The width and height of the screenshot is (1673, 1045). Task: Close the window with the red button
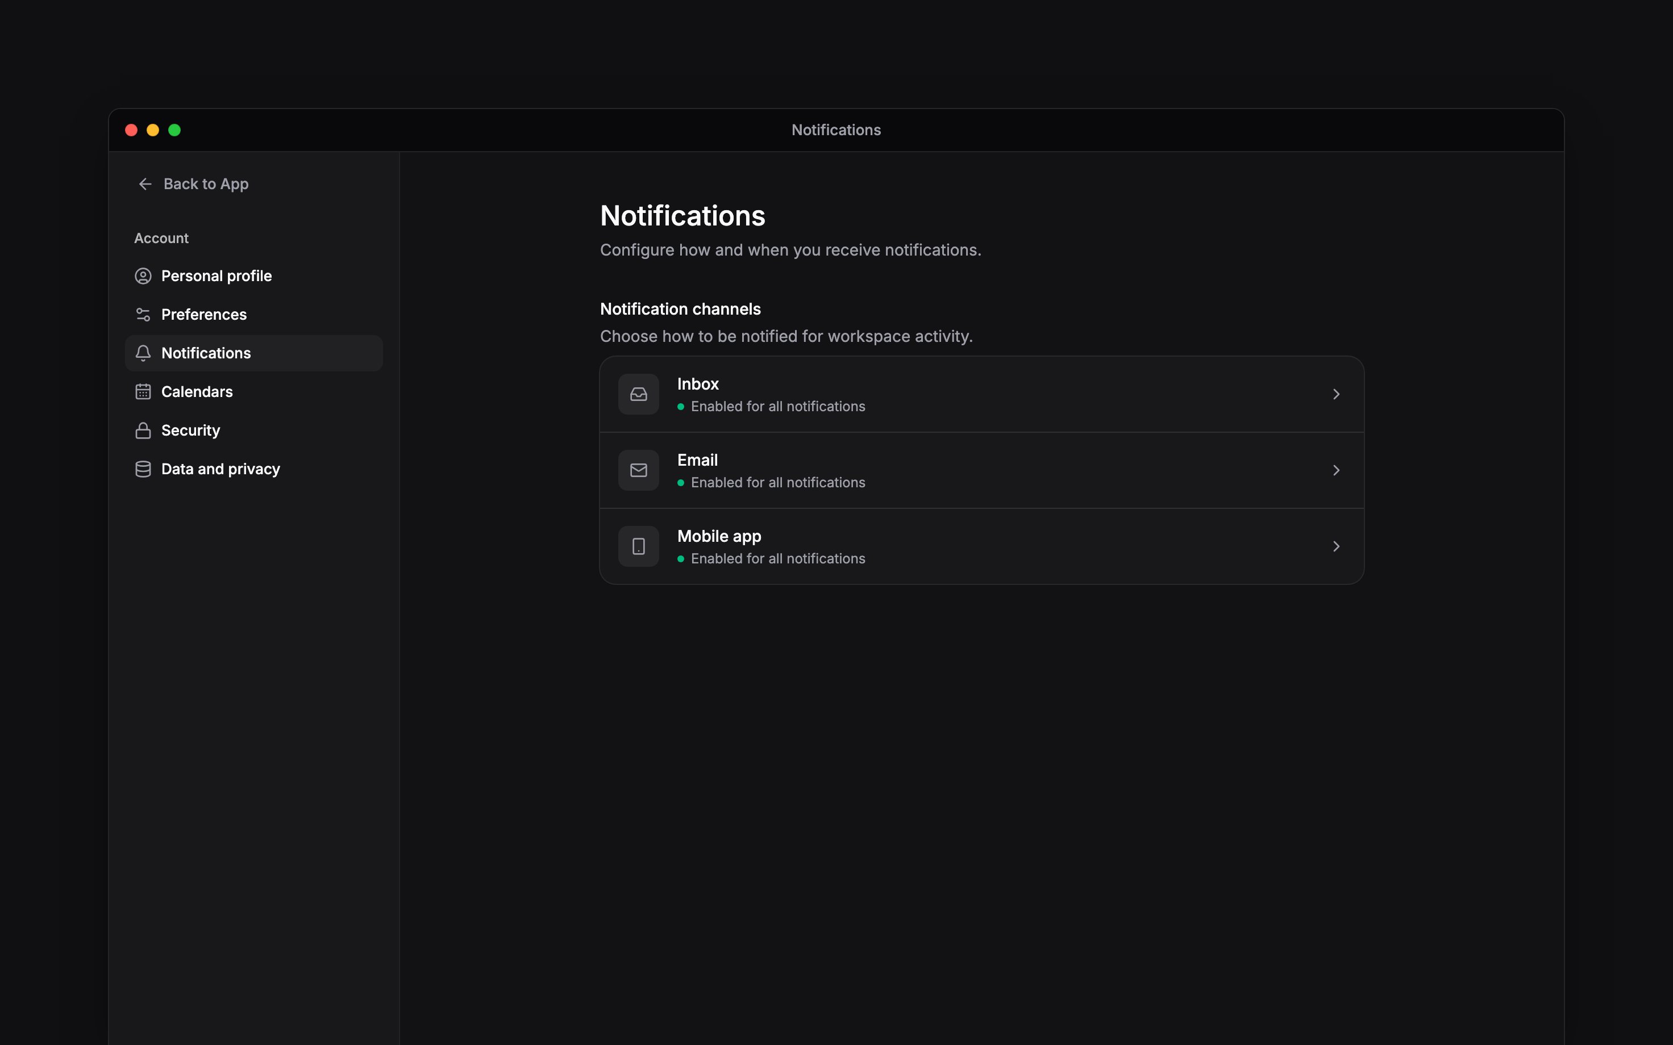pos(131,130)
